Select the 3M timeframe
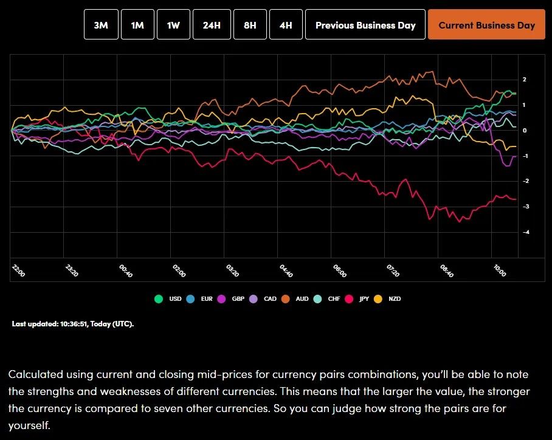The height and width of the screenshot is (440, 552). point(101,24)
